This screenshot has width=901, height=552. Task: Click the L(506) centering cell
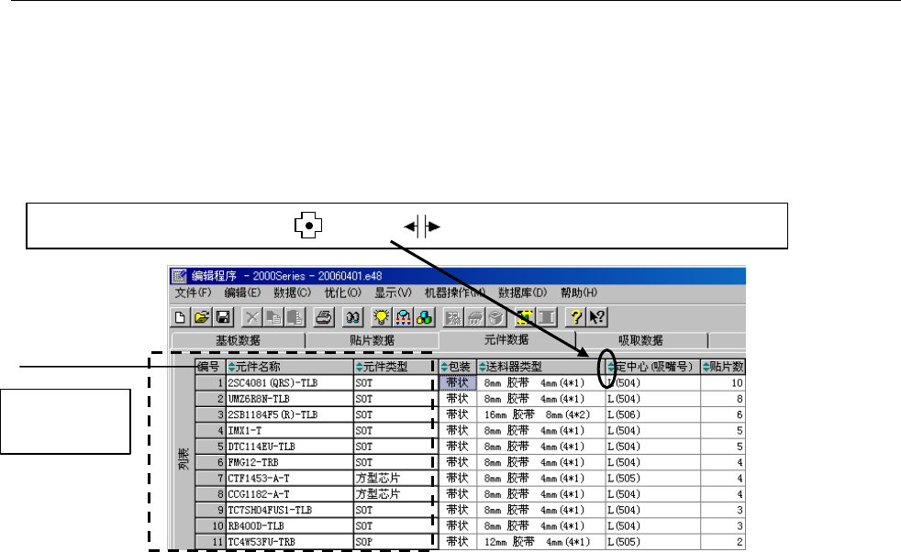click(x=652, y=414)
